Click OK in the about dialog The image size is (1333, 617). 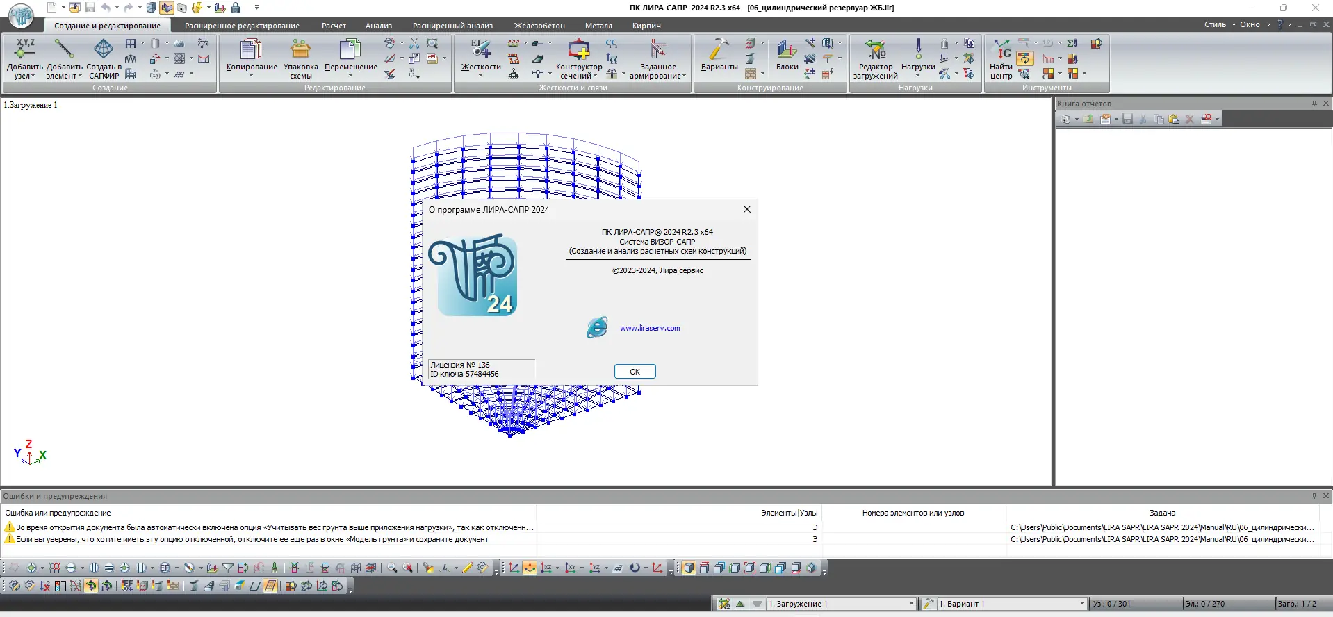point(635,372)
